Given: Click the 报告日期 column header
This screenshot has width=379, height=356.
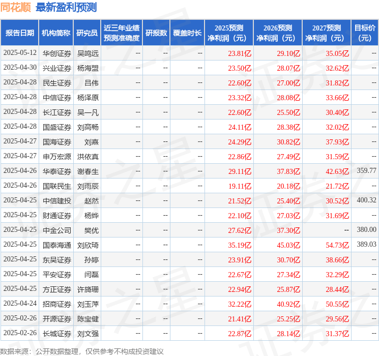Looking at the screenshot, I should (x=19, y=33).
